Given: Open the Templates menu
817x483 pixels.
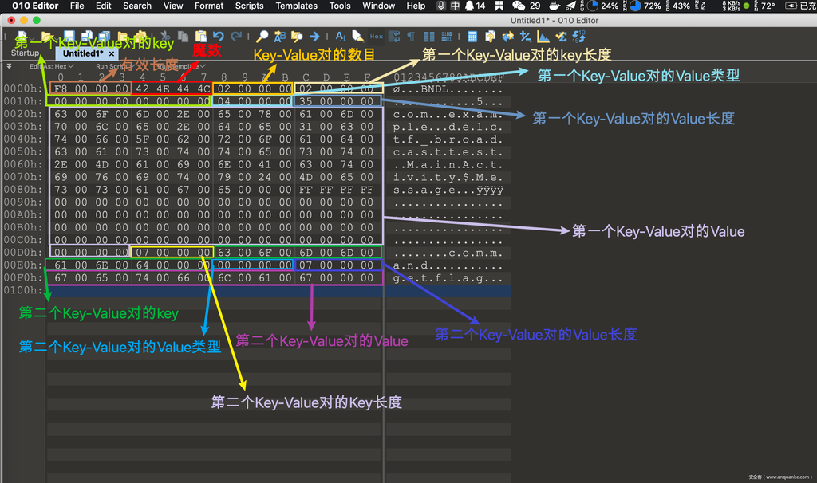Looking at the screenshot, I should (296, 6).
